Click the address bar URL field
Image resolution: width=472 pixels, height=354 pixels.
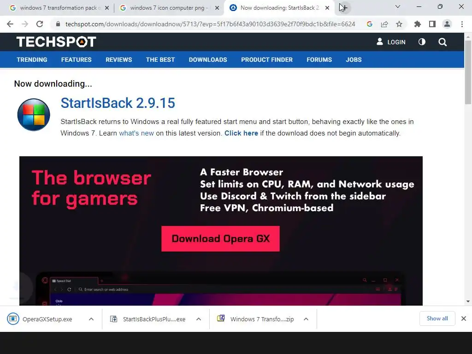210,24
